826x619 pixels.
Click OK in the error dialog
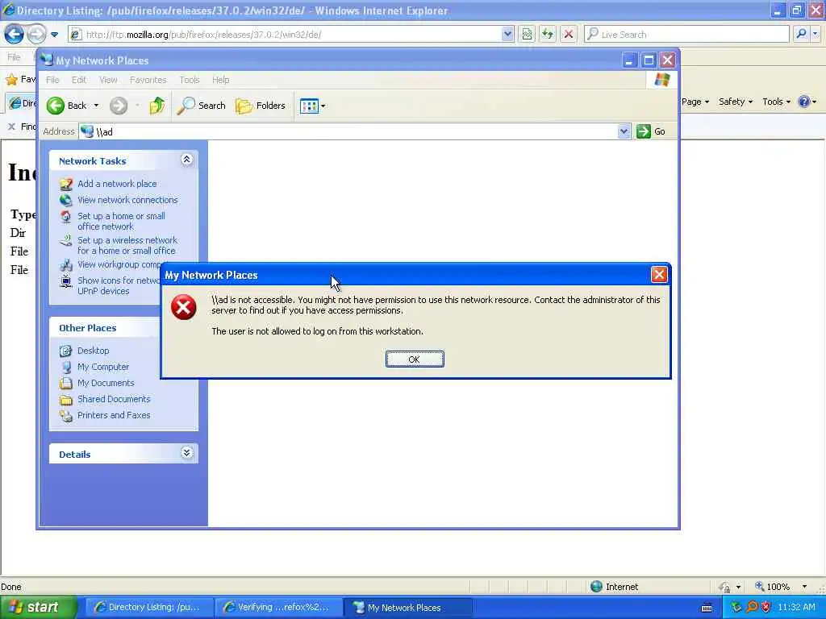[x=414, y=359]
